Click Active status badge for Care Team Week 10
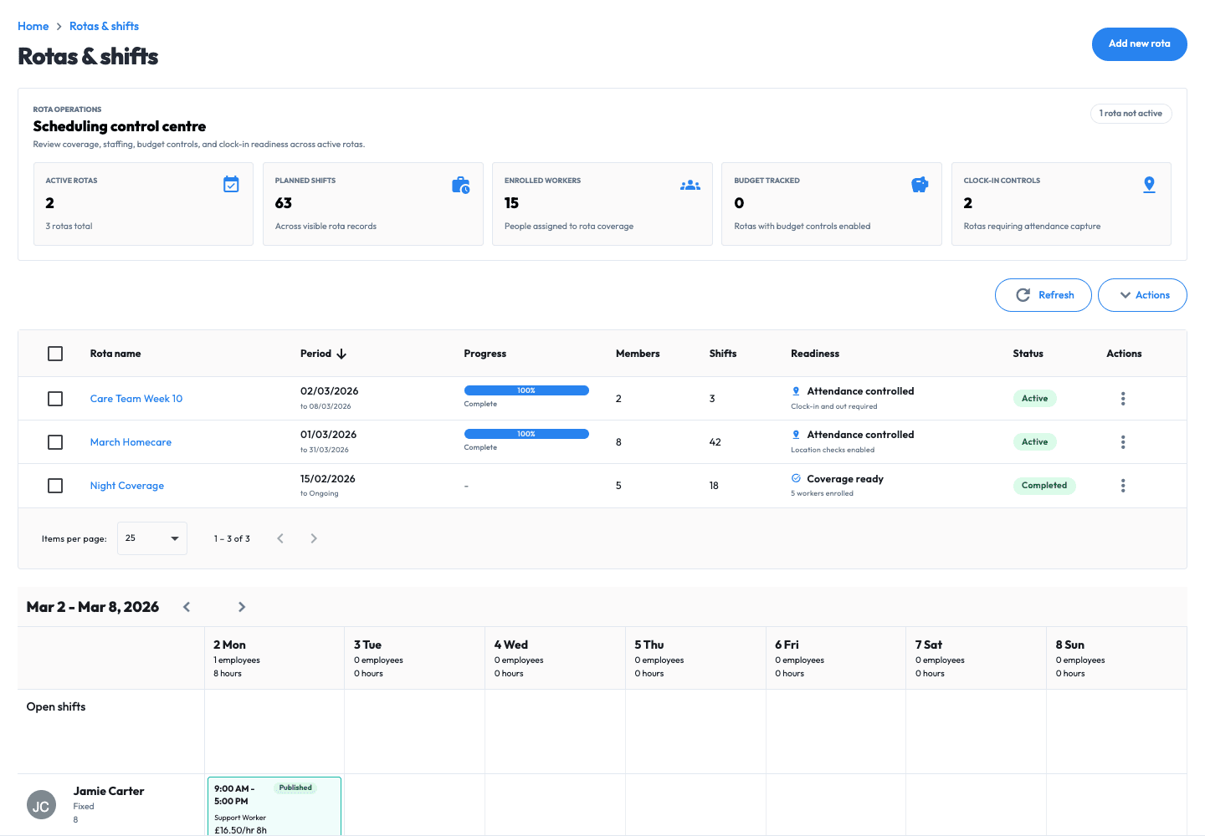The image size is (1205, 836). [1034, 399]
